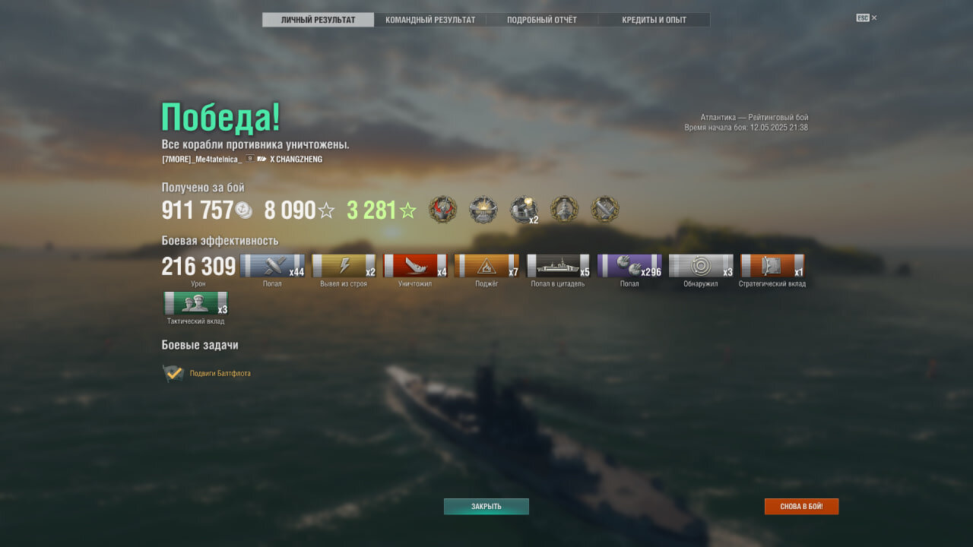Click the Закрыть button
973x547 pixels.
point(486,507)
